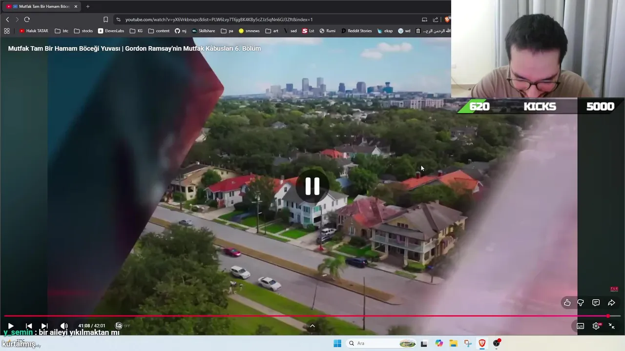Expand the pa bookmark folder
The width and height of the screenshot is (625, 351).
coord(227,31)
